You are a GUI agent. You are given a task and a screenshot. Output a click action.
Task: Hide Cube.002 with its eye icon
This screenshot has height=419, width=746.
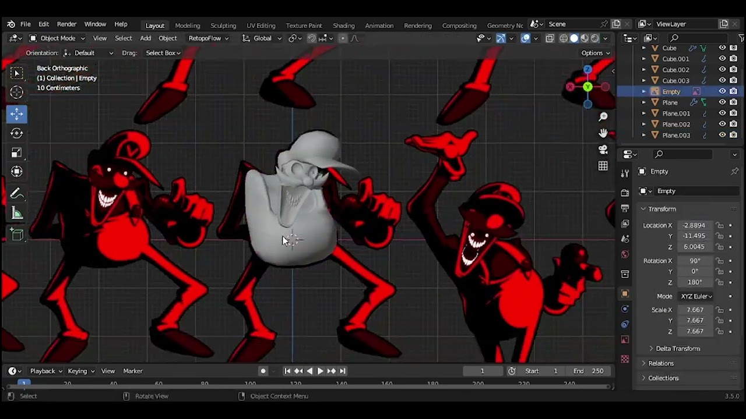(722, 70)
